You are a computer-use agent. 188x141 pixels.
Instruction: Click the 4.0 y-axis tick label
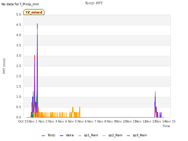[19, 35]
